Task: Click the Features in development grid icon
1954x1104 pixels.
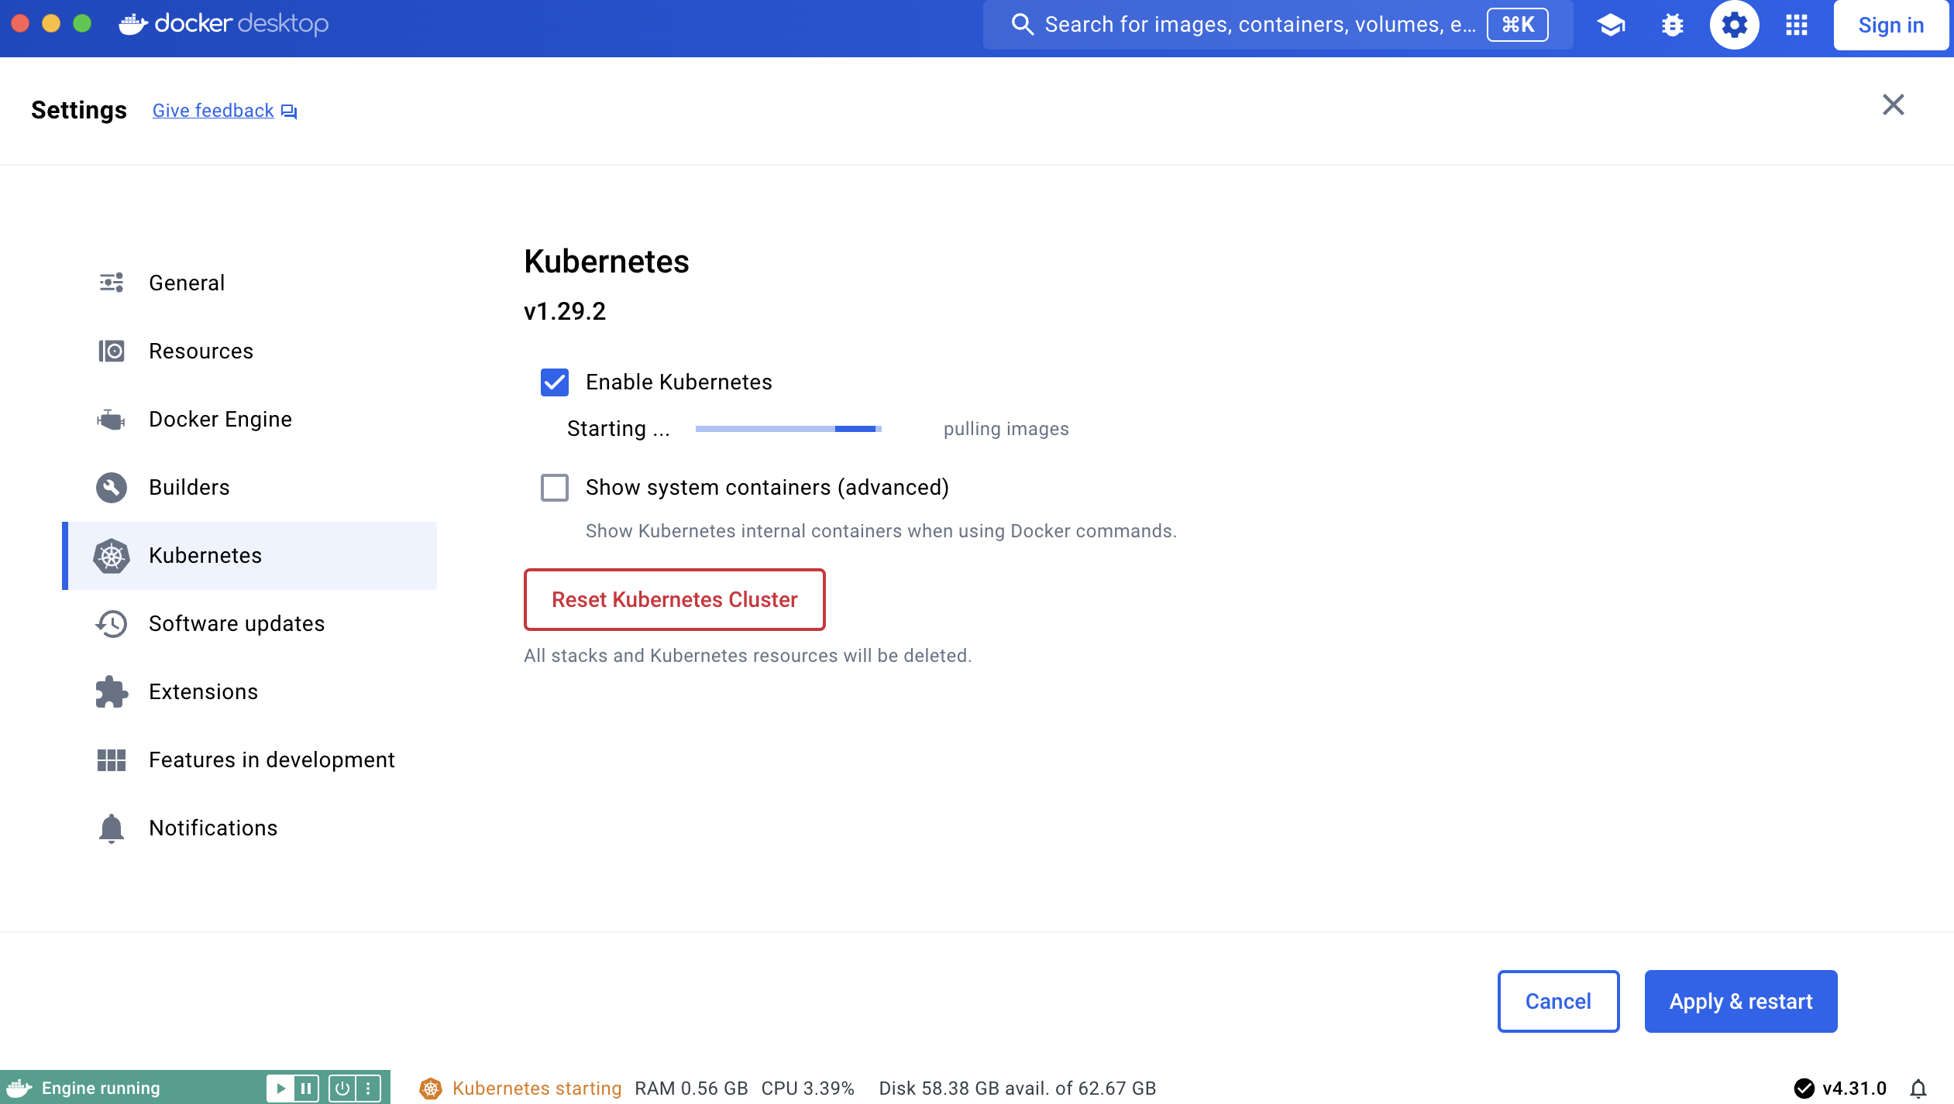Action: [112, 759]
